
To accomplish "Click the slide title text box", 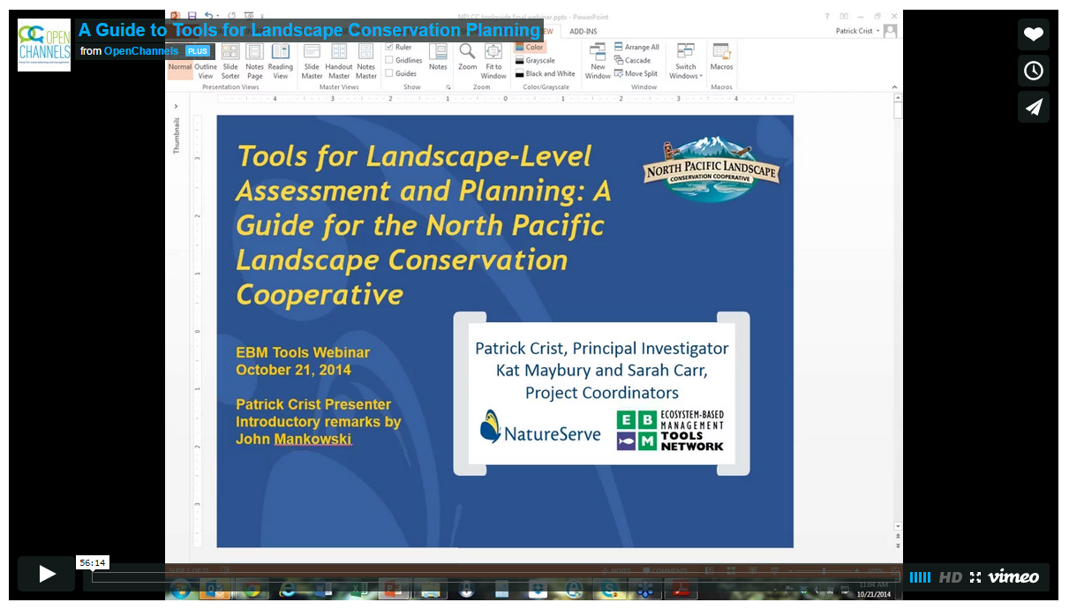I will (x=424, y=225).
